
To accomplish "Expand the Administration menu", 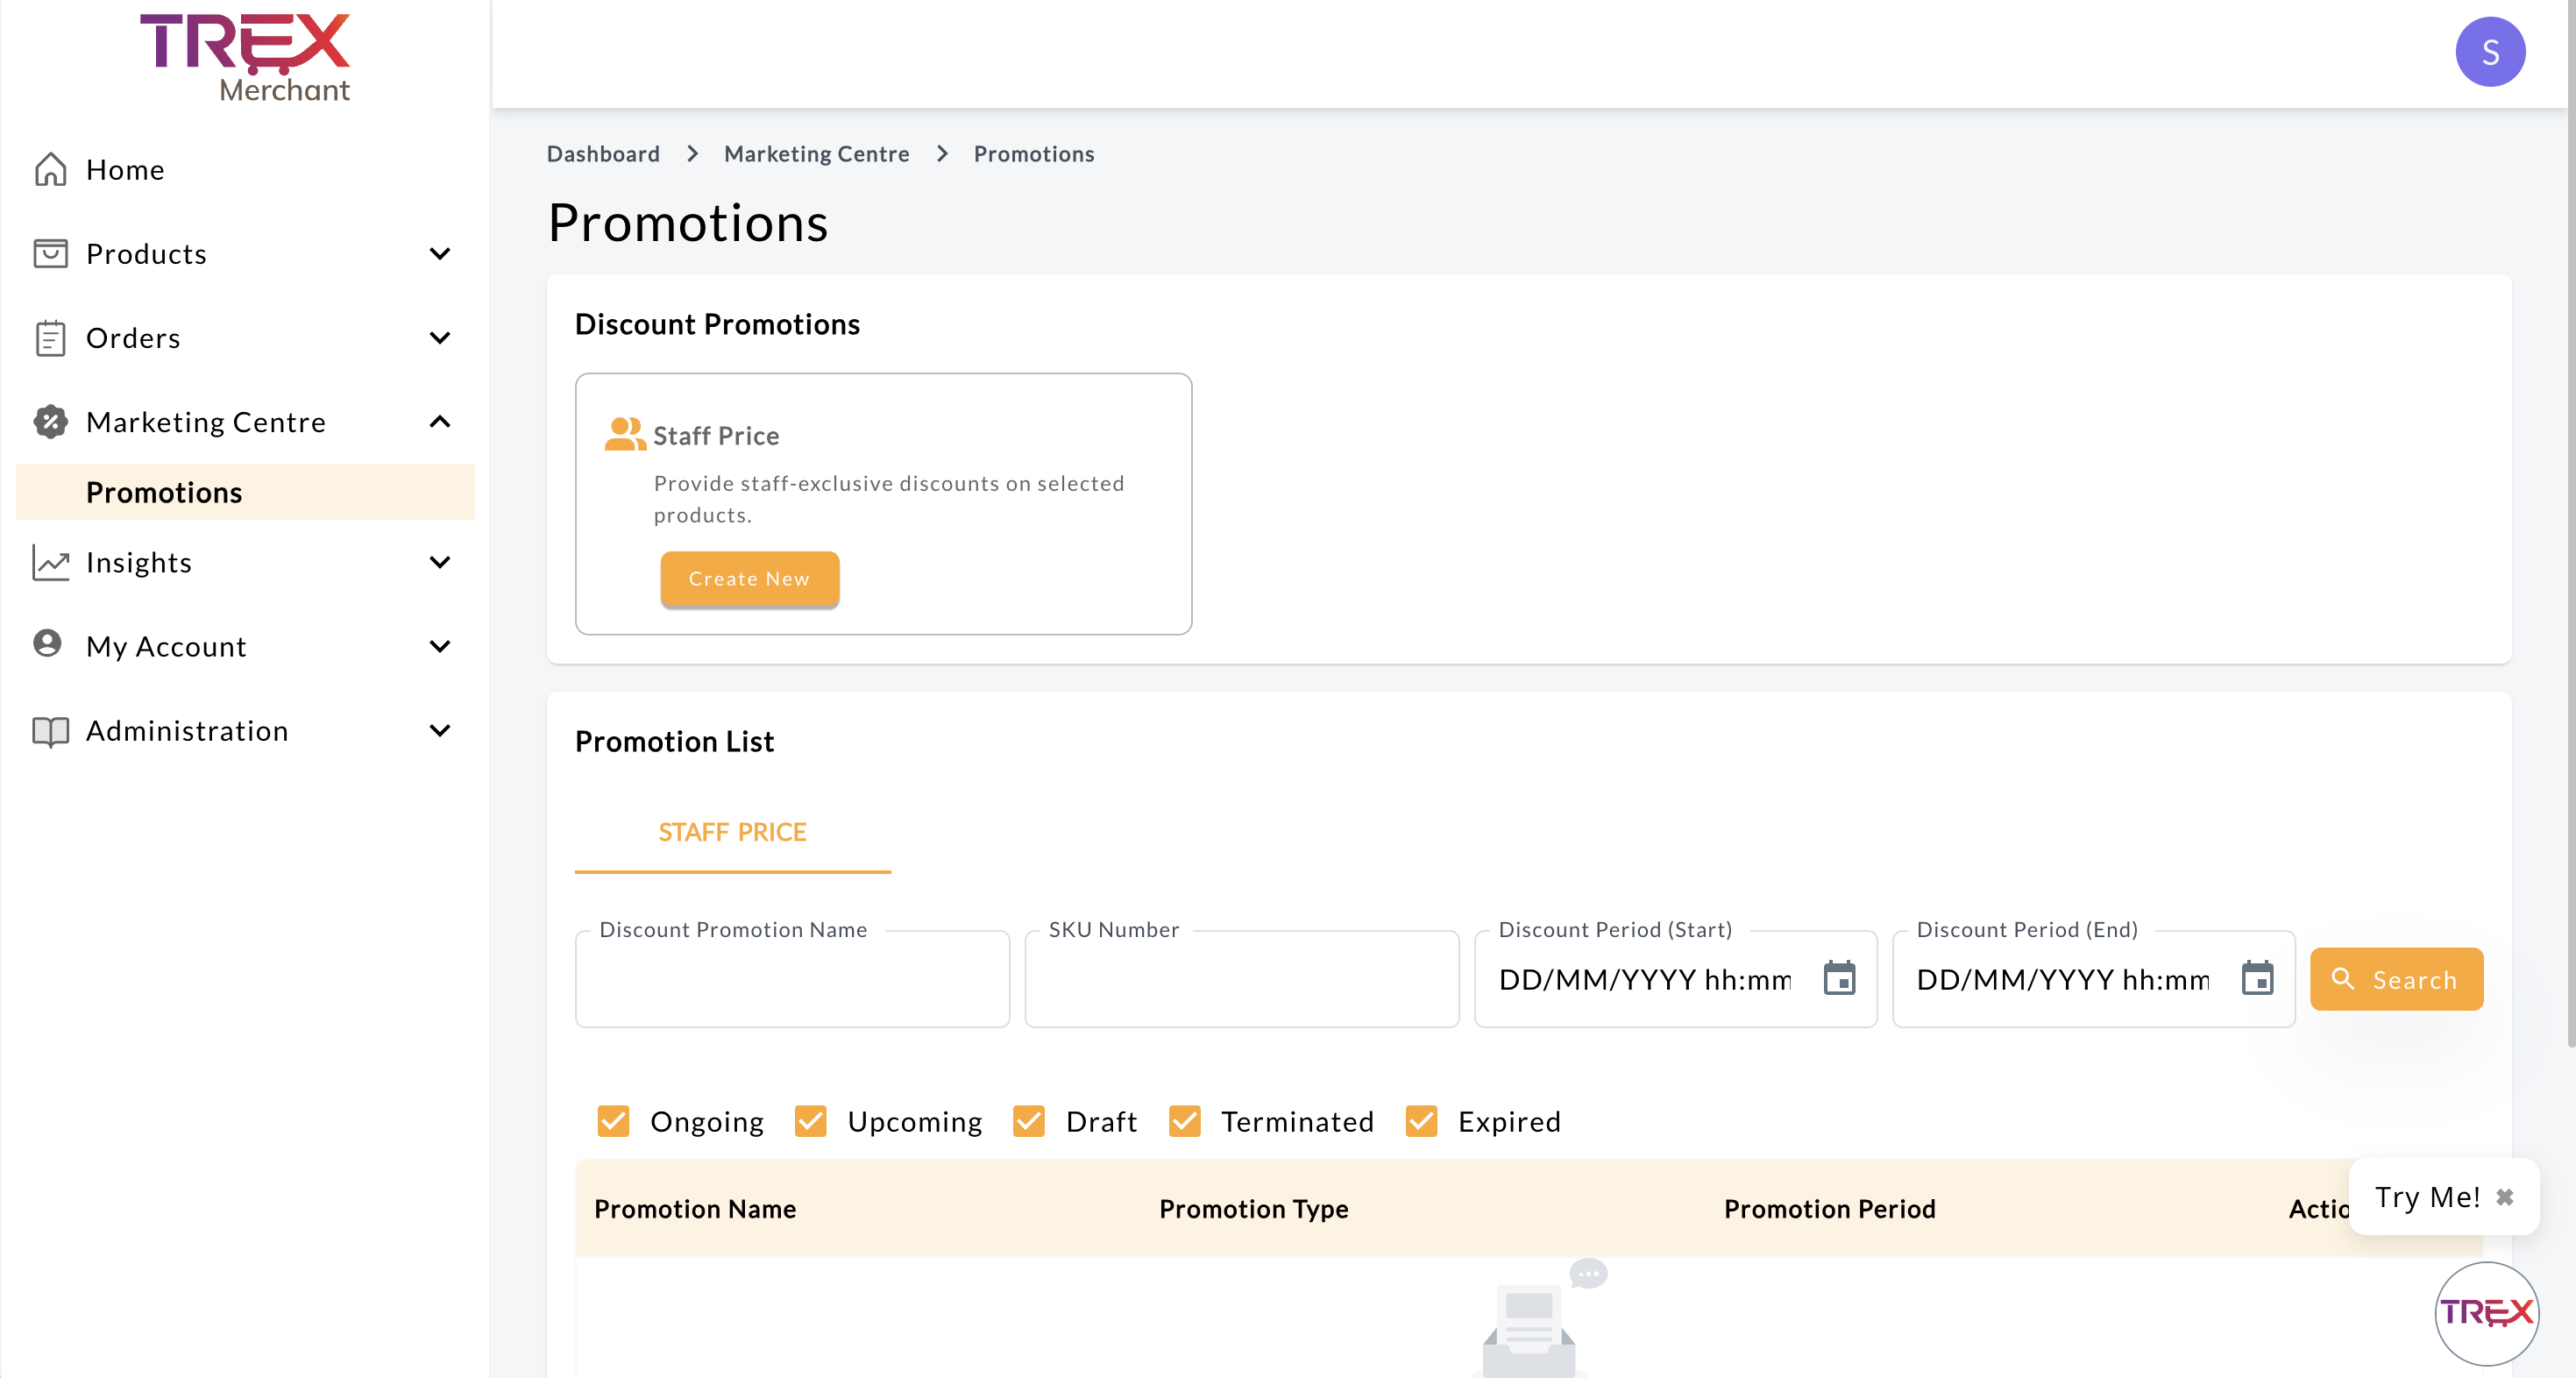I will pyautogui.click(x=439, y=731).
